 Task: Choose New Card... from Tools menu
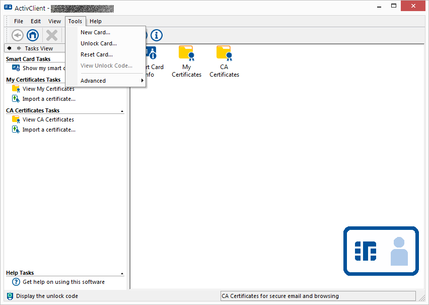(106, 32)
